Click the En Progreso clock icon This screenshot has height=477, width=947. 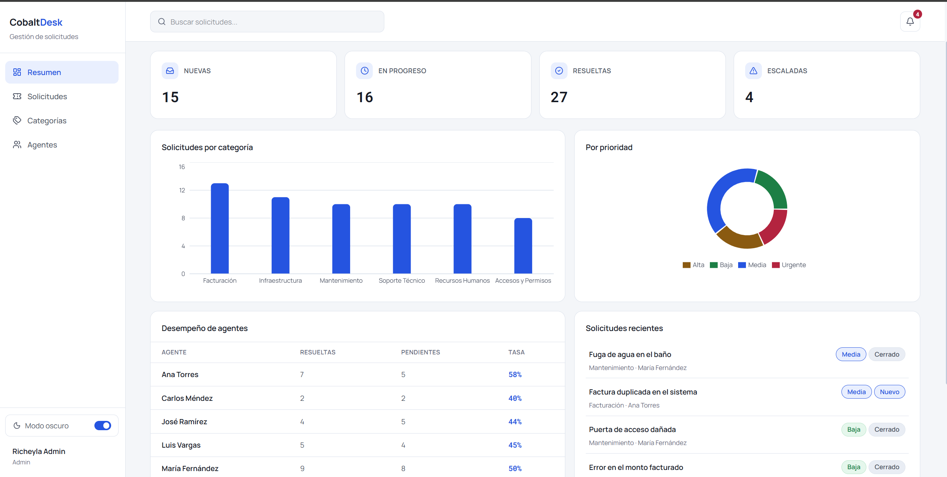tap(365, 71)
